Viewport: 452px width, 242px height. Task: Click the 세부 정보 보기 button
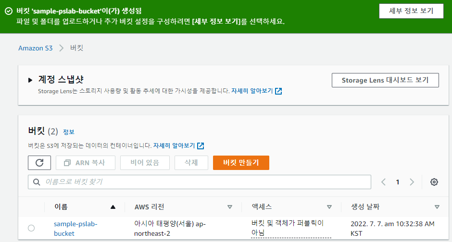point(411,11)
